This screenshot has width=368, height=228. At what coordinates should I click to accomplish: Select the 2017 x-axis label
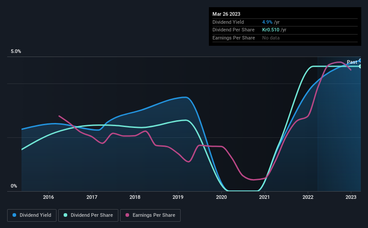pos(92,197)
